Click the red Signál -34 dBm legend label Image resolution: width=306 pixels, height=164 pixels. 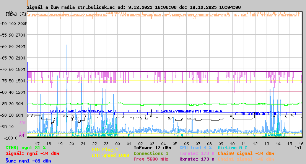(x=32, y=154)
